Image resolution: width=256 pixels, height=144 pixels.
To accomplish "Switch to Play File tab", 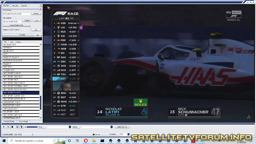I will pos(24,6).
